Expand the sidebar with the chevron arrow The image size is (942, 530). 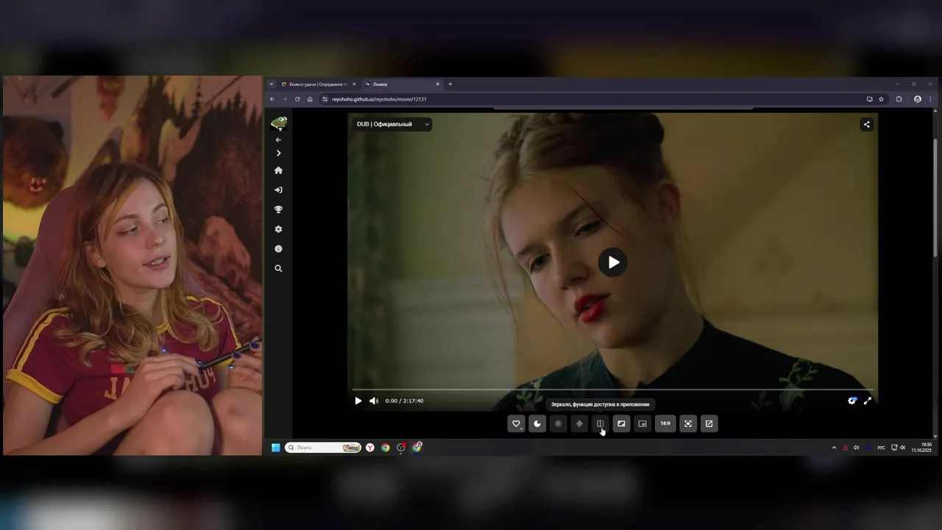[x=278, y=153]
